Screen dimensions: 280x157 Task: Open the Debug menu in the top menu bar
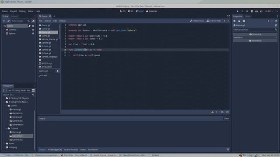[22, 11]
